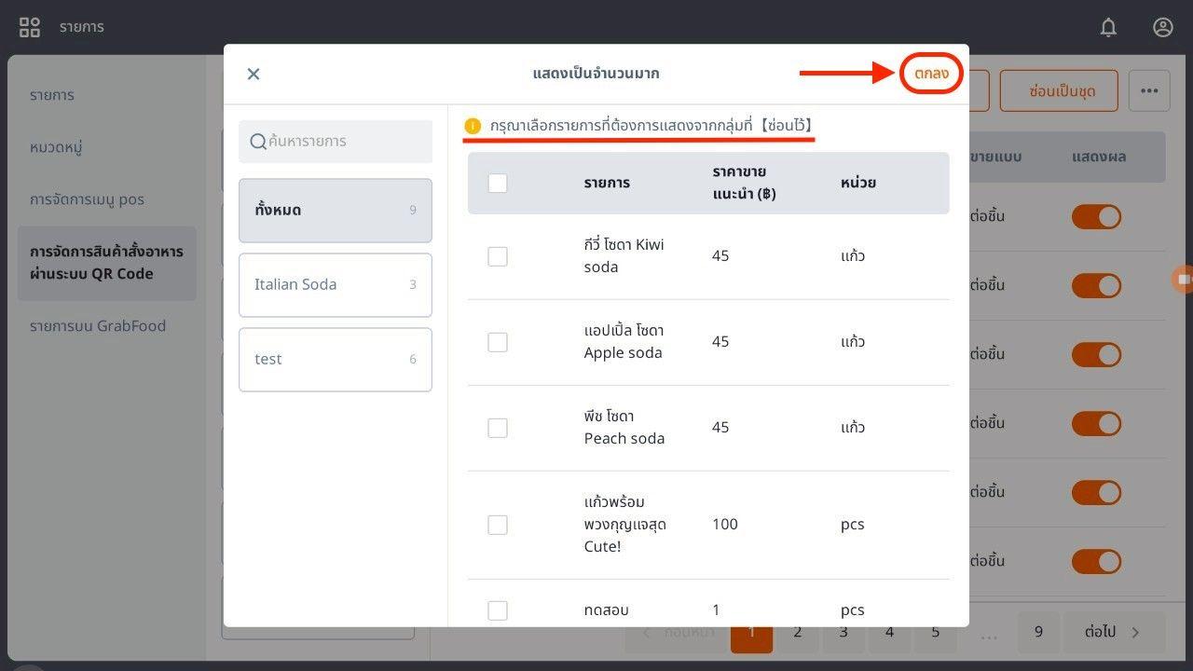Open user profile account icon
Screen dimensions: 1193x671
(1162, 27)
